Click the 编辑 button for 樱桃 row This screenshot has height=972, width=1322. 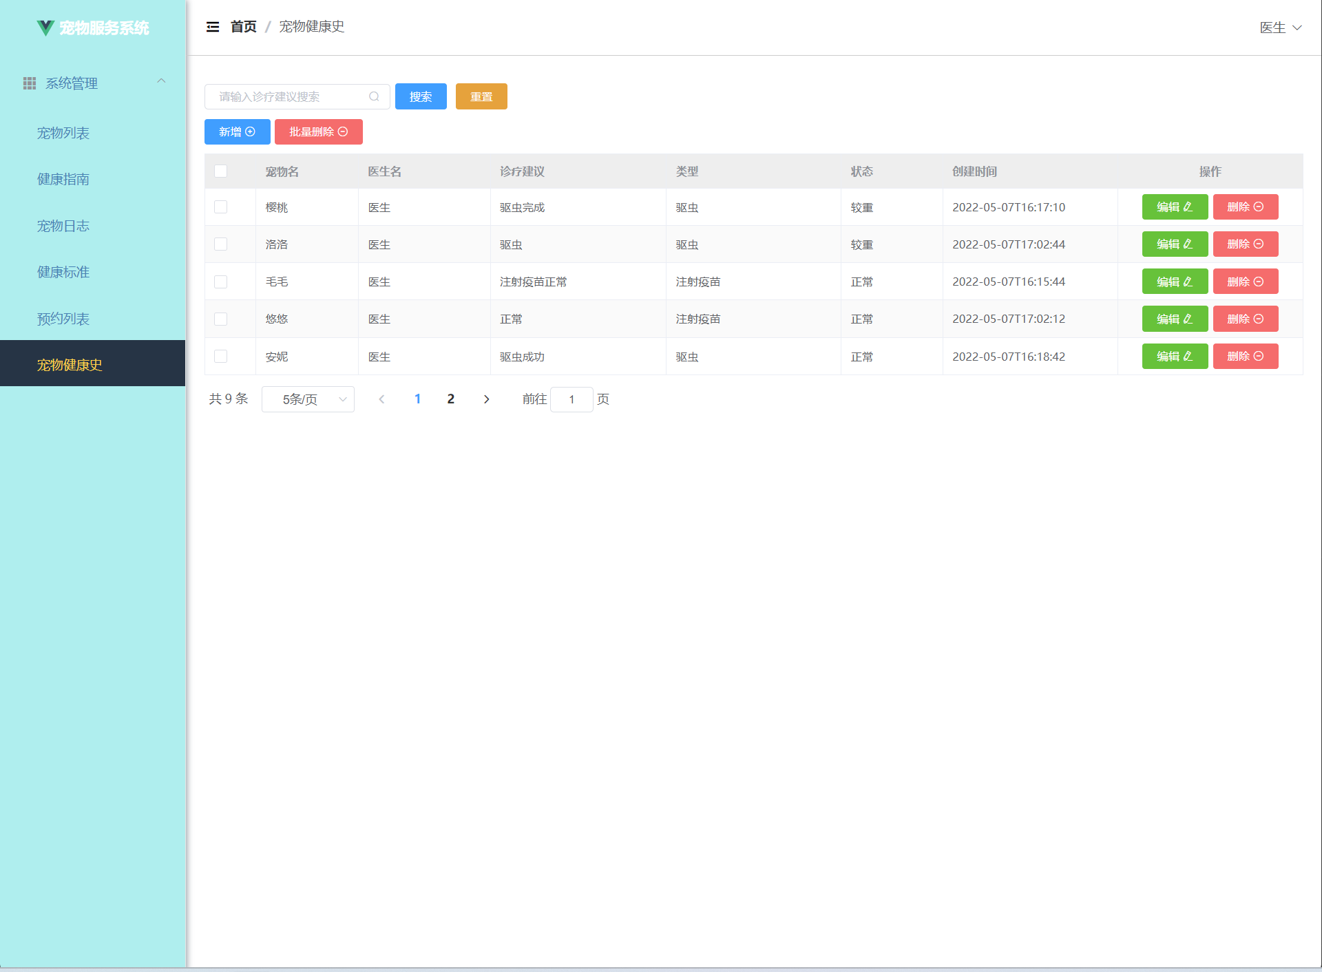pos(1174,207)
